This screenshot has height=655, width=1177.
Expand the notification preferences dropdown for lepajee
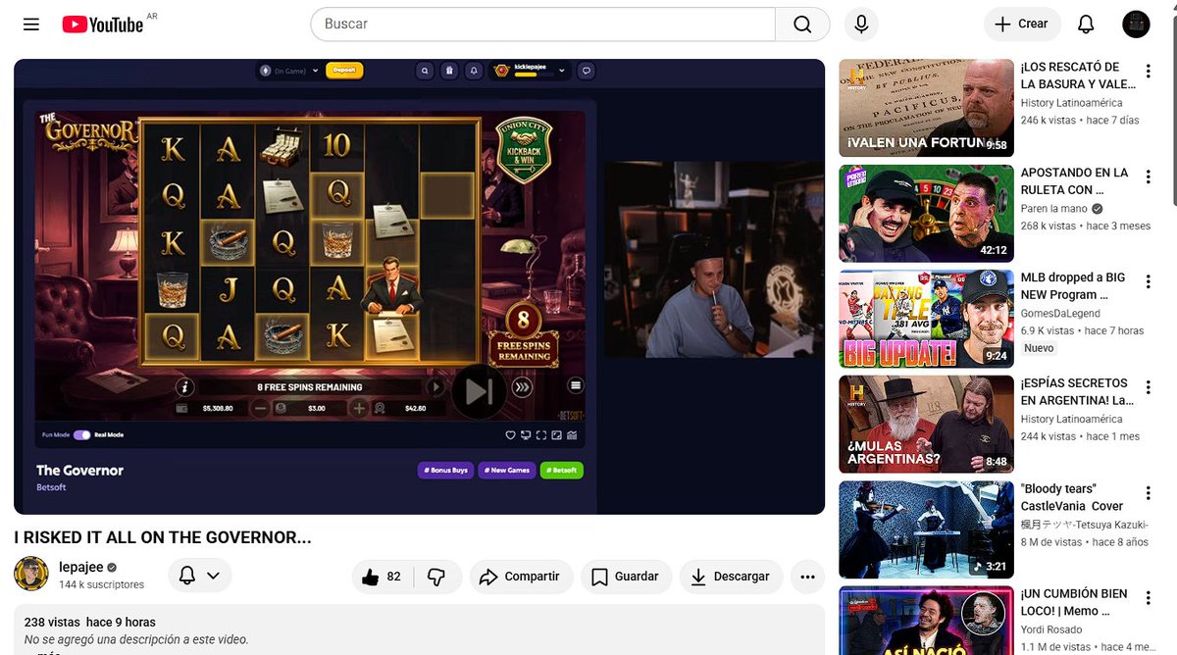coord(213,576)
